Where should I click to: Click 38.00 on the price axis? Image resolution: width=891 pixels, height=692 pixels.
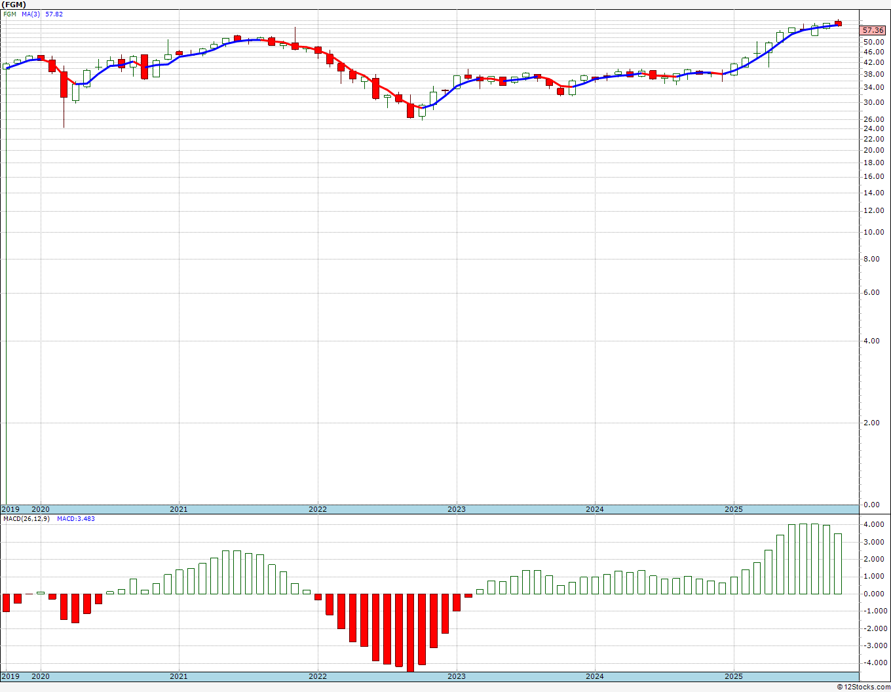point(874,75)
